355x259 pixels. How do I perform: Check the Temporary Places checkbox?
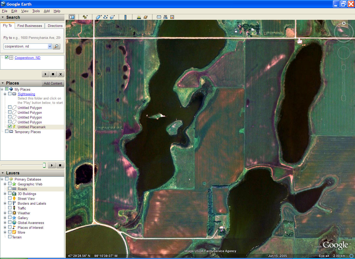tap(7, 131)
